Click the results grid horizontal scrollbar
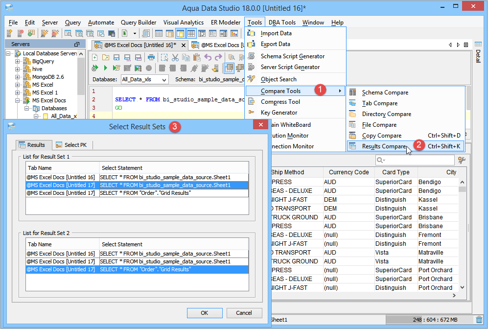Screen dimensions: 488x329 (362, 296)
